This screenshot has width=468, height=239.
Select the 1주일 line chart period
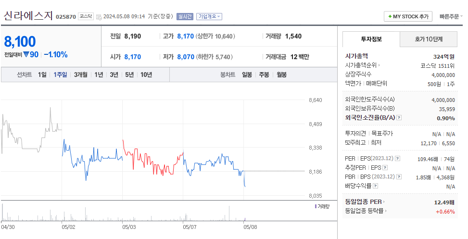tap(60, 75)
